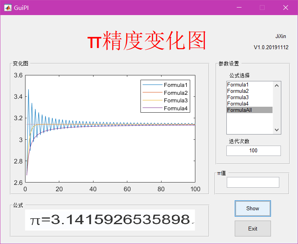Screen dimensions: 298x244
Task: Click the Formula1 legend entry
Action: [165, 85]
